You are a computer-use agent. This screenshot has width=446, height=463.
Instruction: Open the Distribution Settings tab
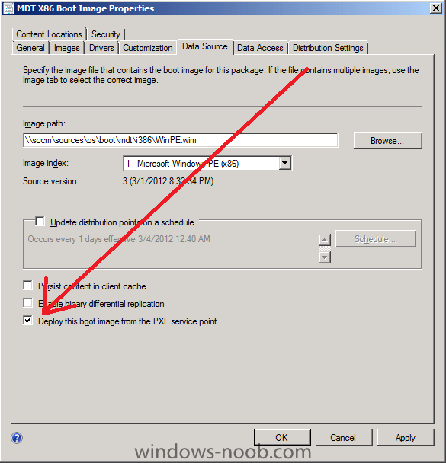click(x=328, y=48)
